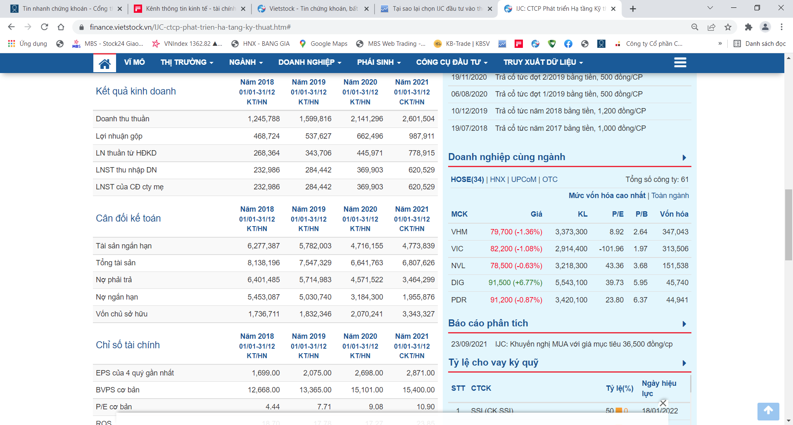Click 'Cân đối kế toán' heading
The image size is (793, 425).
click(128, 218)
